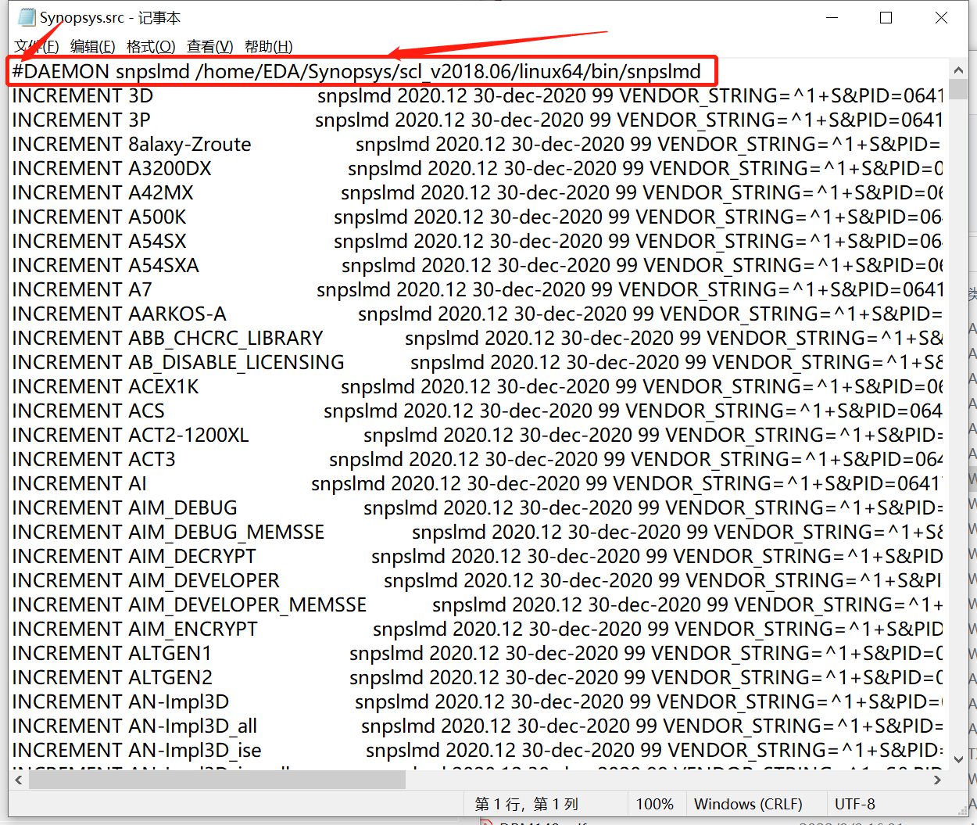977x825 pixels.
Task: Open the 格式(O) menu
Action: point(151,47)
